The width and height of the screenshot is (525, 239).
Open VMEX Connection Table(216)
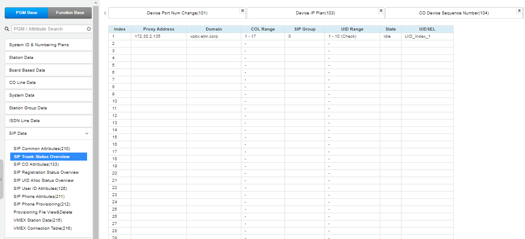click(42, 228)
